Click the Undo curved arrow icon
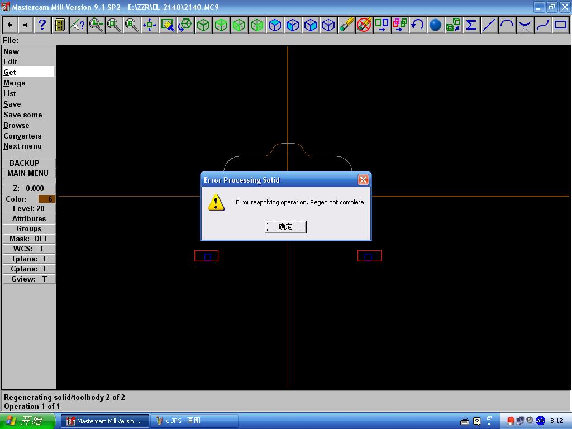 pos(418,25)
